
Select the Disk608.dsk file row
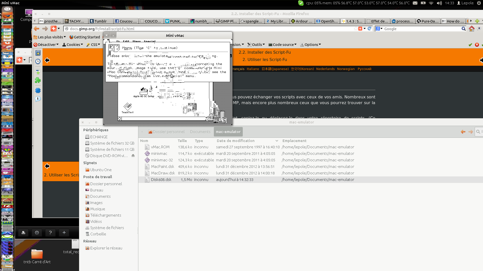coord(161,180)
